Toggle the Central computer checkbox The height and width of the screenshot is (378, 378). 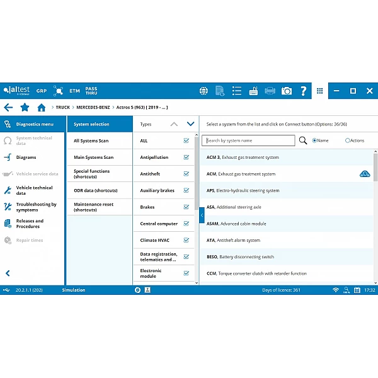(x=186, y=224)
